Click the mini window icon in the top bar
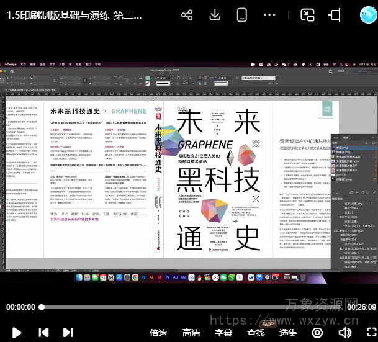Viewport: 378px width, 342px height. (x=335, y=15)
